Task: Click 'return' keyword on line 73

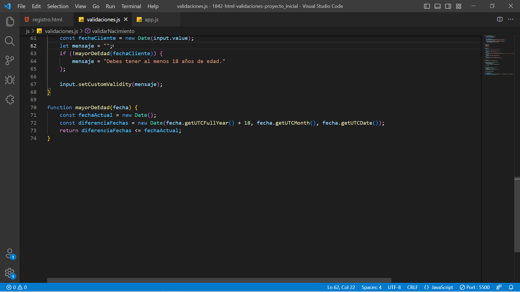Action: (69, 130)
